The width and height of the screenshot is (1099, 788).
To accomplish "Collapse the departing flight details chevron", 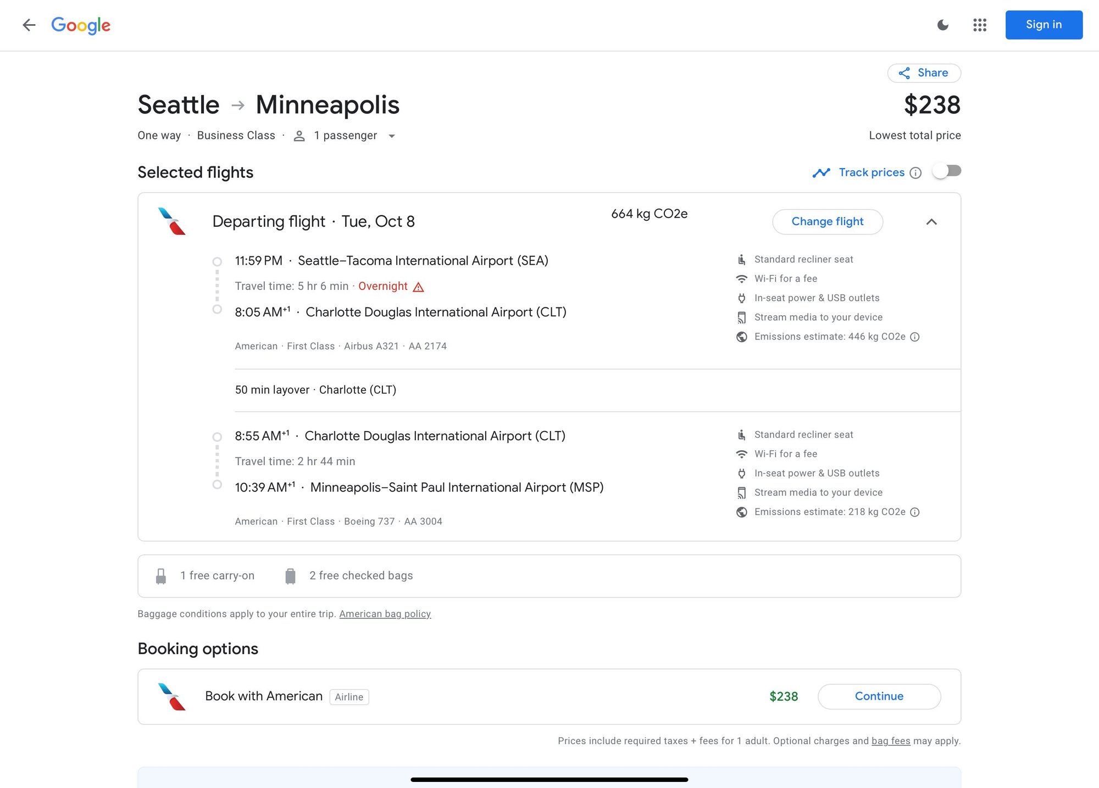I will (x=932, y=222).
